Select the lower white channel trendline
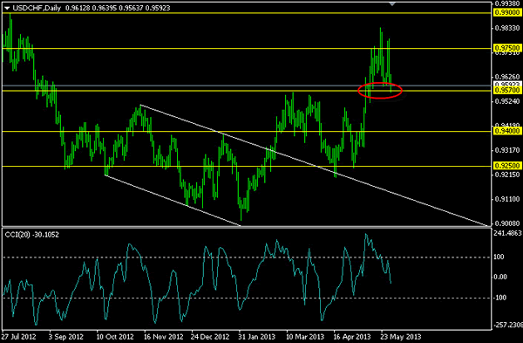Screen dimensions: 523x343 pyautogui.click(x=173, y=201)
